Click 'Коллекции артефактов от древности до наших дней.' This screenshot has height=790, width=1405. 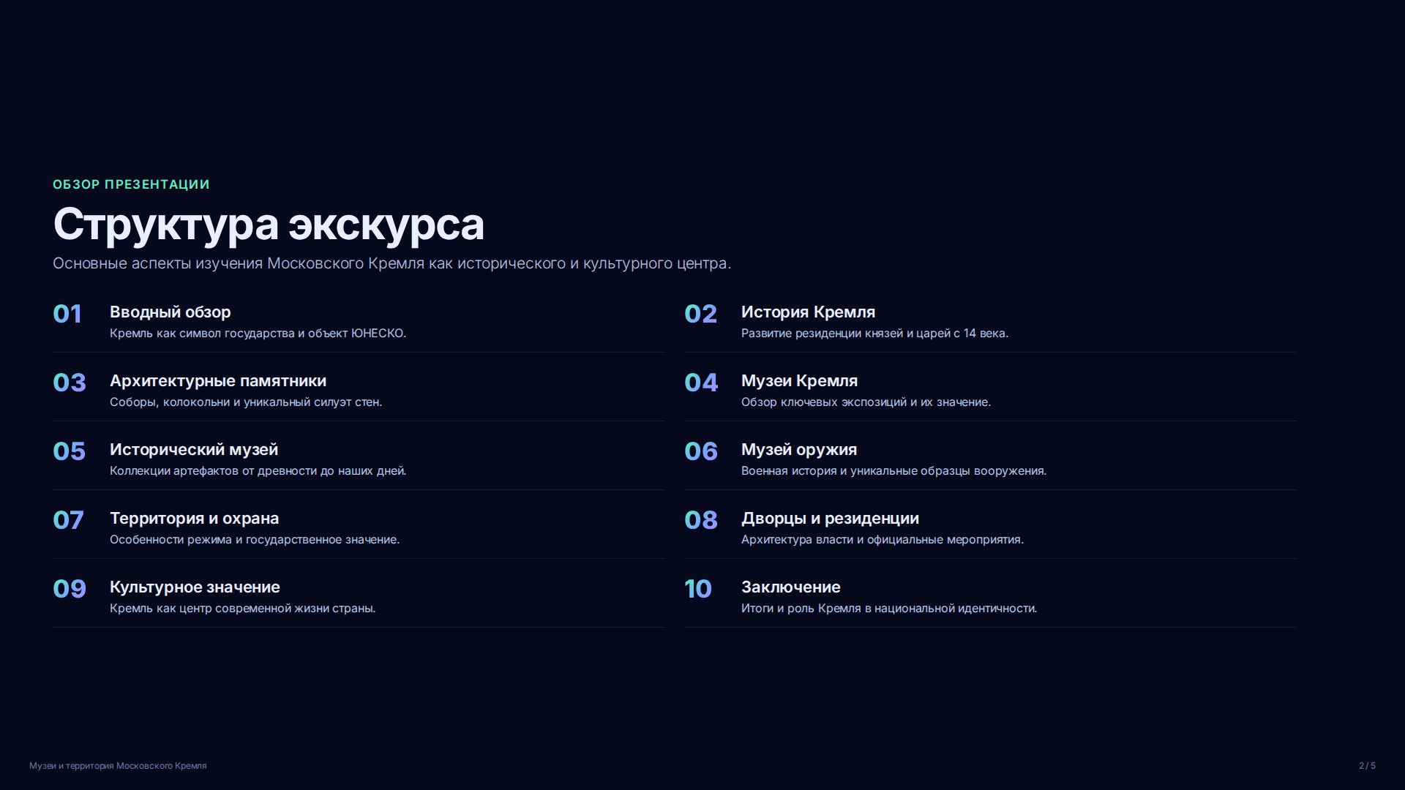pos(258,471)
